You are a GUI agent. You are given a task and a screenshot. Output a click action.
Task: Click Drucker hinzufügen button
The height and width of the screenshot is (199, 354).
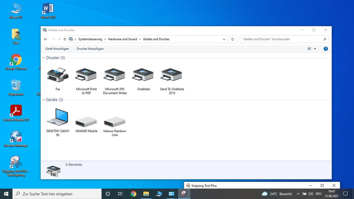coord(90,49)
